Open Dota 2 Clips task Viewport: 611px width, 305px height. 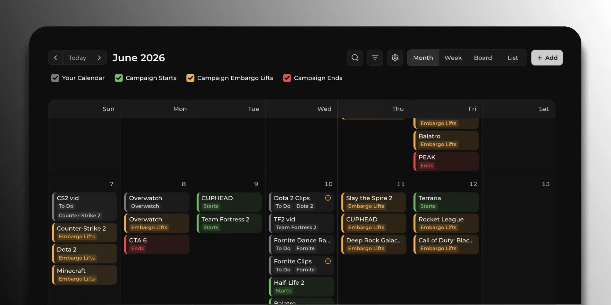pos(301,202)
